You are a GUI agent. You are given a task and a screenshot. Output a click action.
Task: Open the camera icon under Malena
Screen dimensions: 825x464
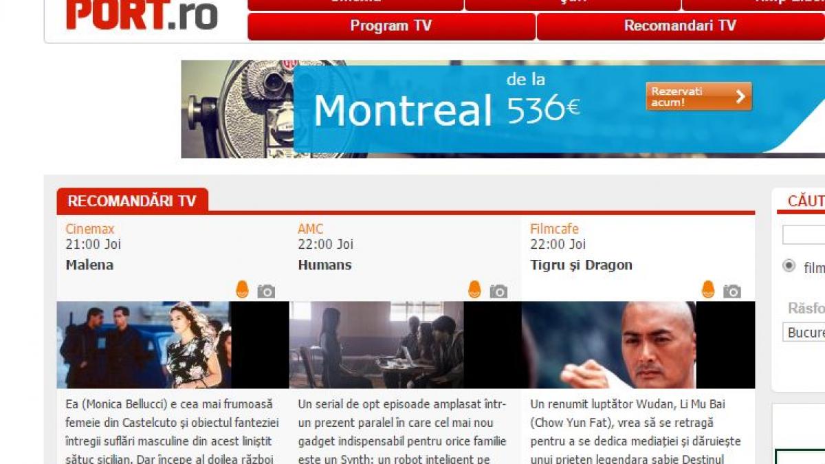point(266,291)
